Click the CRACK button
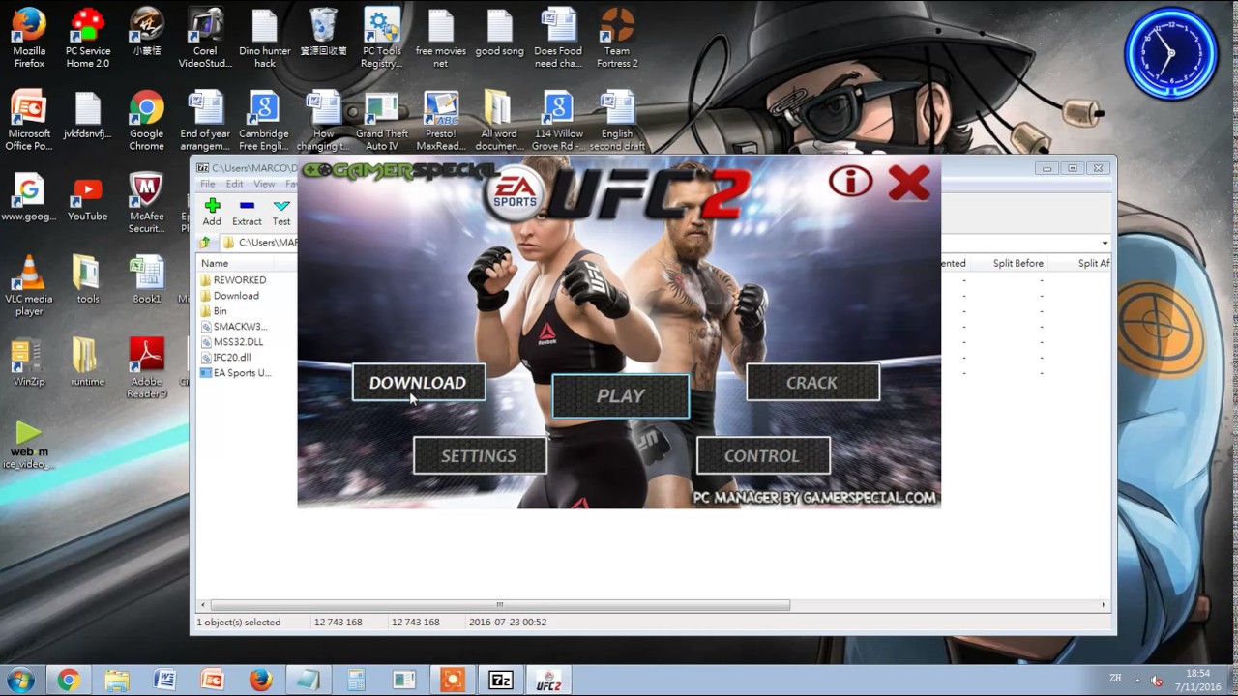Screen dimensions: 1238x696 coord(812,383)
